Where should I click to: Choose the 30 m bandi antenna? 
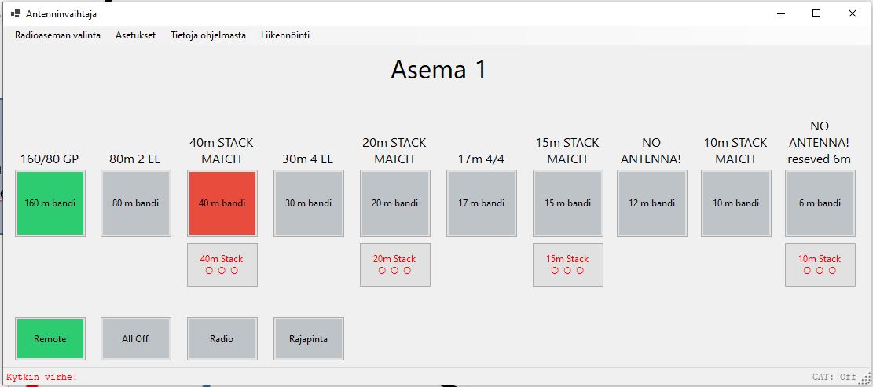pos(309,203)
